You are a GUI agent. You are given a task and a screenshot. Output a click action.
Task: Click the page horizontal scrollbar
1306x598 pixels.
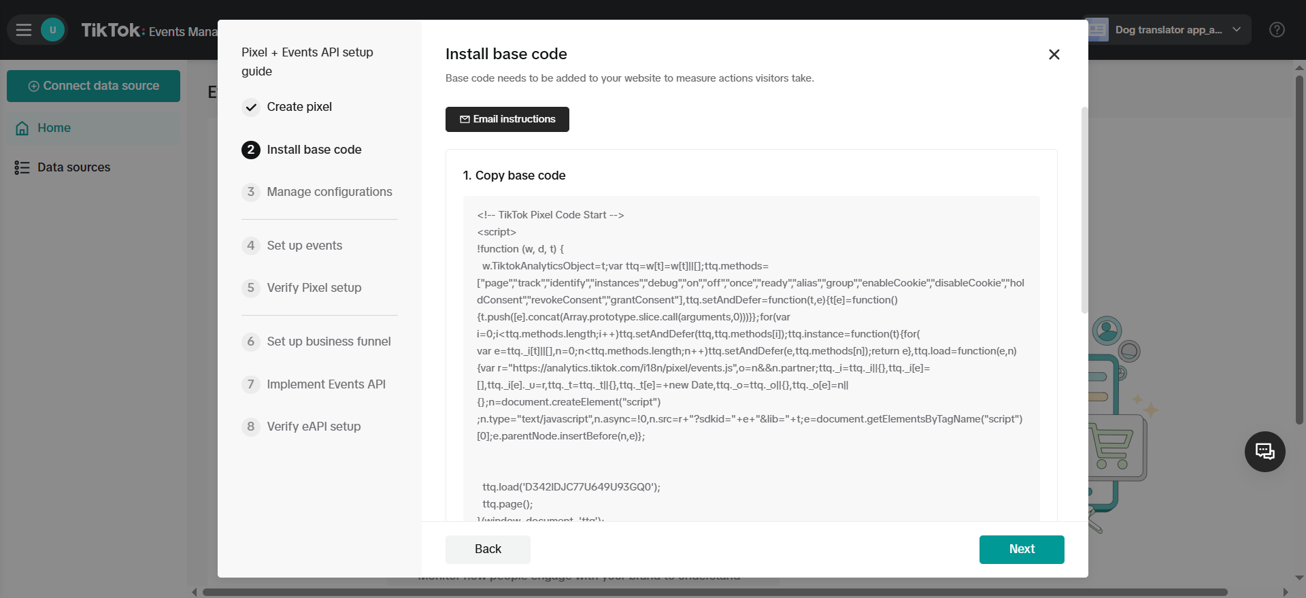click(715, 592)
